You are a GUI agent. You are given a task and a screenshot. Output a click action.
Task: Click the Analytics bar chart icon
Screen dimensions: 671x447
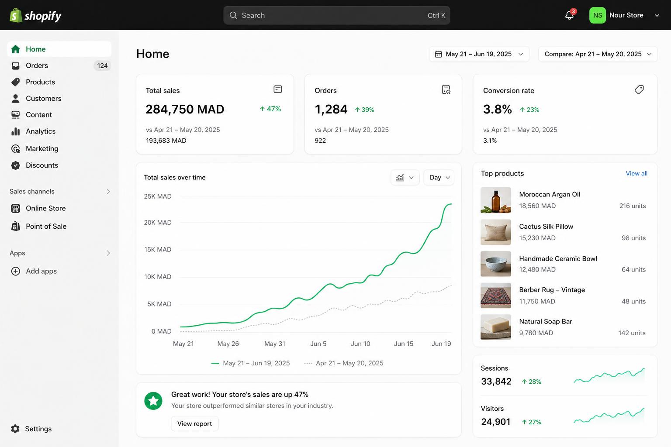click(16, 131)
